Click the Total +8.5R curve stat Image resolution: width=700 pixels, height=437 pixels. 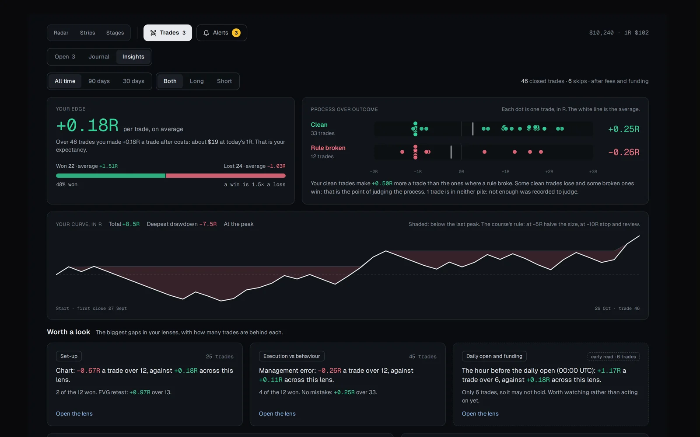click(124, 224)
